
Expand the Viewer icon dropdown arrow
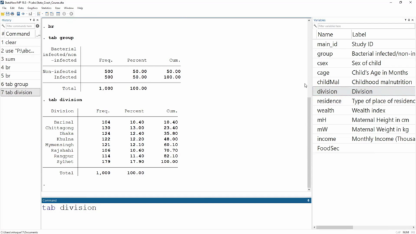pos(27,14)
